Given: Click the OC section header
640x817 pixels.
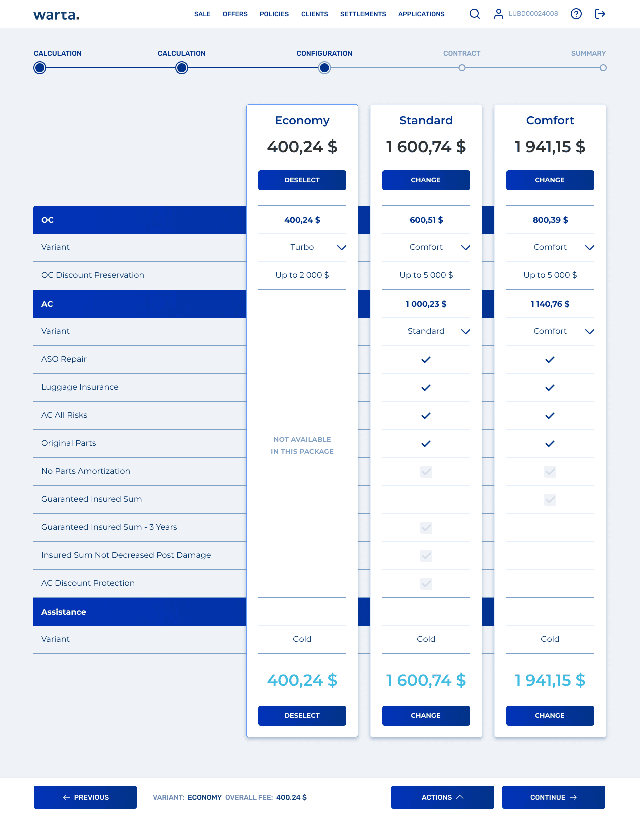Looking at the screenshot, I should 140,220.
